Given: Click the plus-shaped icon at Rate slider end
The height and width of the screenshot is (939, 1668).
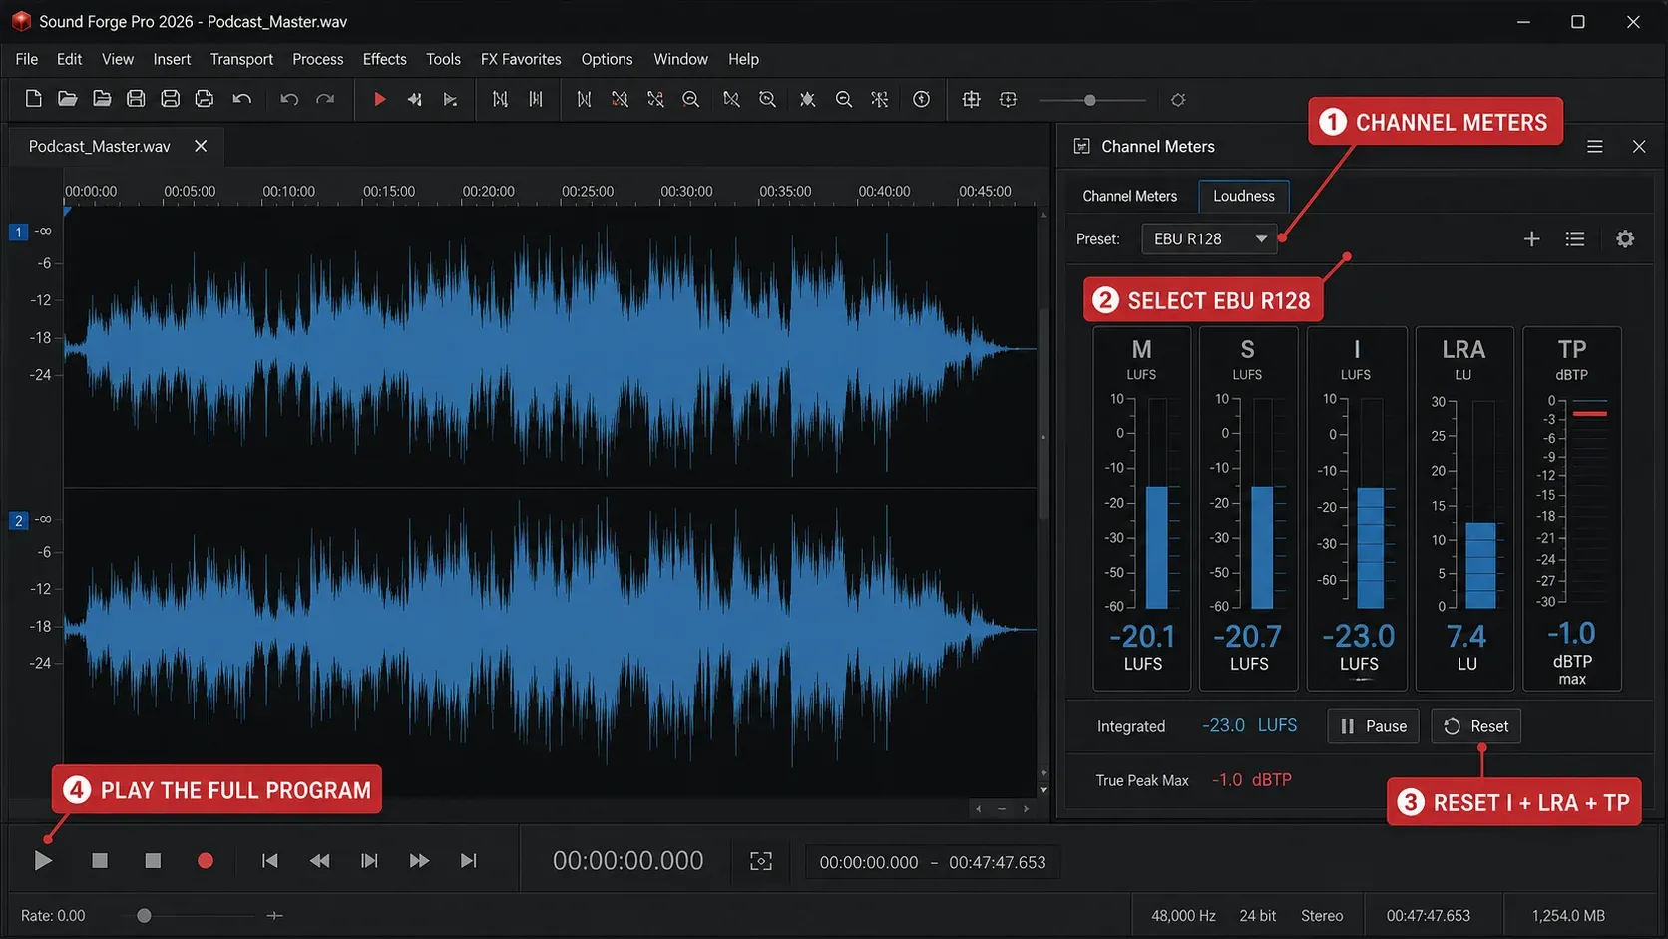Looking at the screenshot, I should tap(275, 916).
